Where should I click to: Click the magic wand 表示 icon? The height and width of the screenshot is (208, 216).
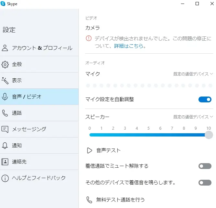[5, 80]
